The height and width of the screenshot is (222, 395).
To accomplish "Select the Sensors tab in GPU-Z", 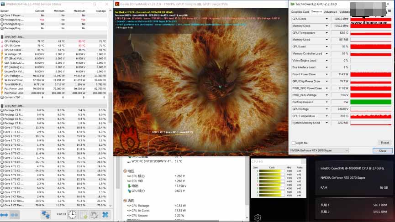I will tap(316, 11).
